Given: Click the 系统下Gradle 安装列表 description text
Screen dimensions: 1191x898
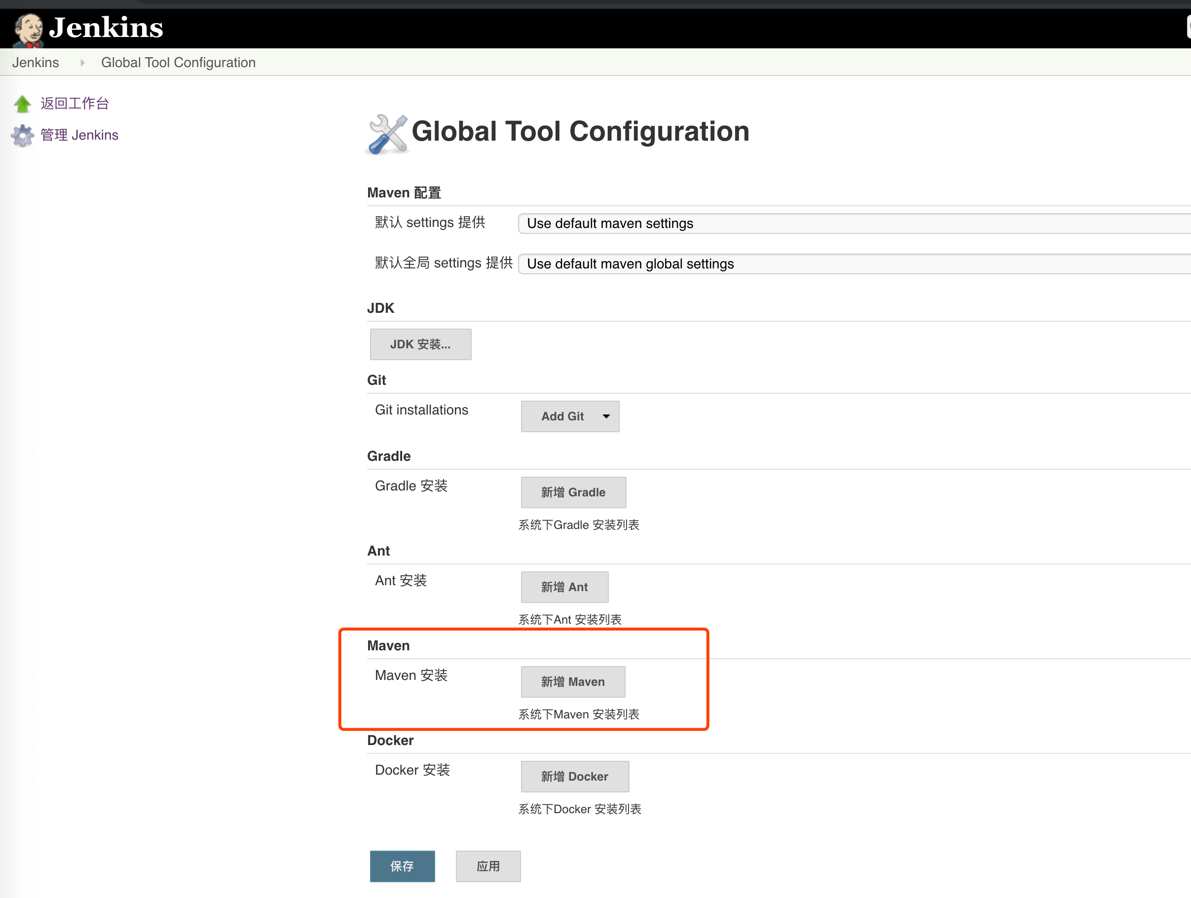Looking at the screenshot, I should [x=579, y=525].
